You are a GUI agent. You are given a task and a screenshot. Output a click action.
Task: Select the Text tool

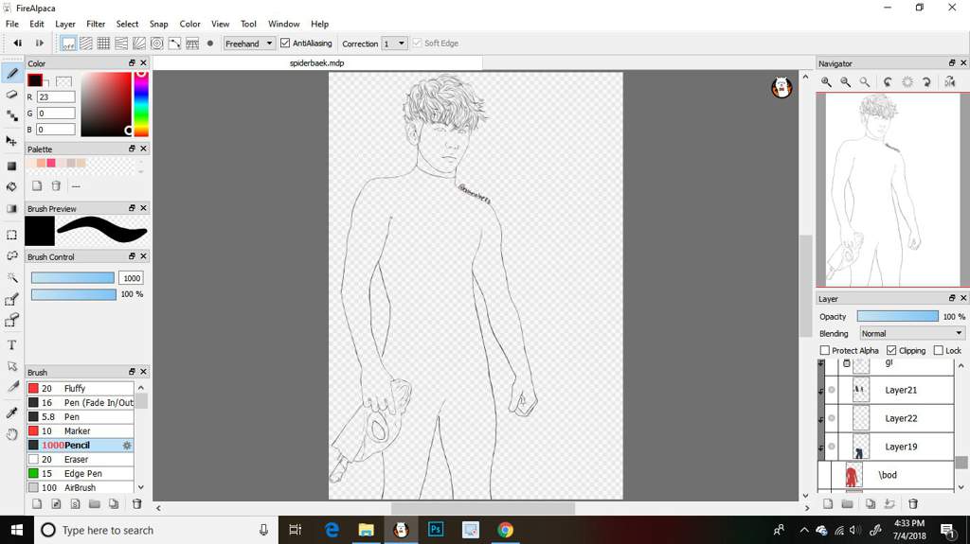tap(11, 345)
